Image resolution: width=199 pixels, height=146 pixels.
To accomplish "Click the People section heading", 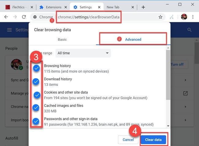I will [x=11, y=48].
